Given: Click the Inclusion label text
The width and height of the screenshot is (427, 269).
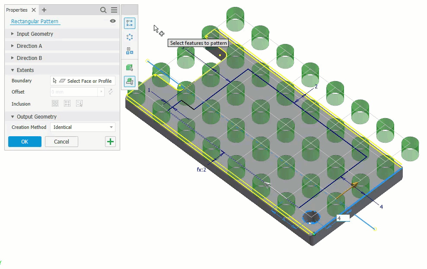Looking at the screenshot, I should tap(21, 104).
